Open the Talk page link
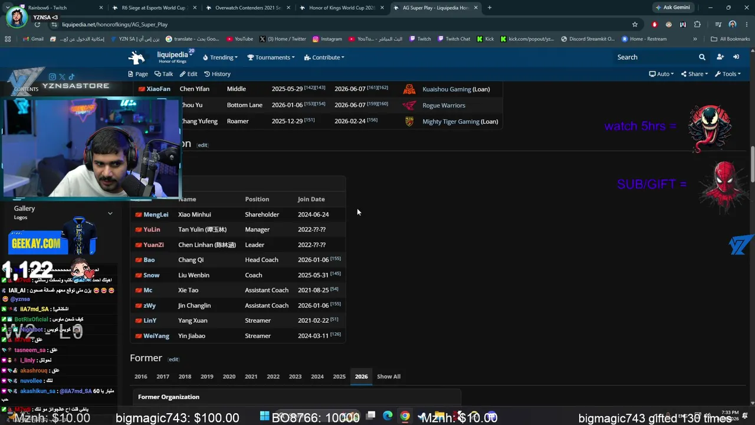This screenshot has height=425, width=755. (164, 74)
